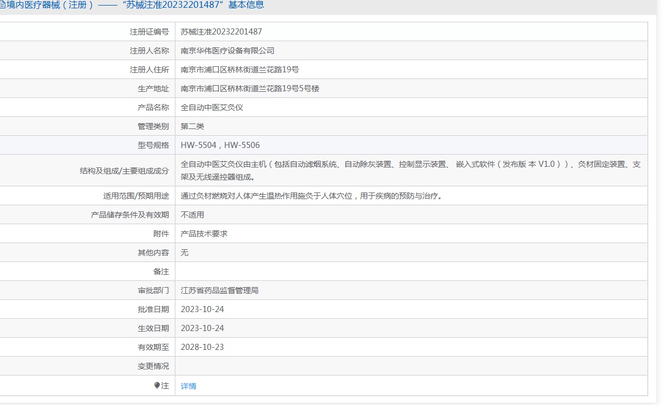The width and height of the screenshot is (666, 405).
Task: Click the intended use text 通过灸材燃烧对人体
Action: (312, 196)
